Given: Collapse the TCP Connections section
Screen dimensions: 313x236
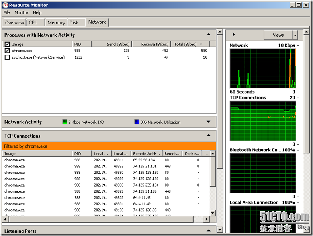Looking at the screenshot, I should 209,135.
